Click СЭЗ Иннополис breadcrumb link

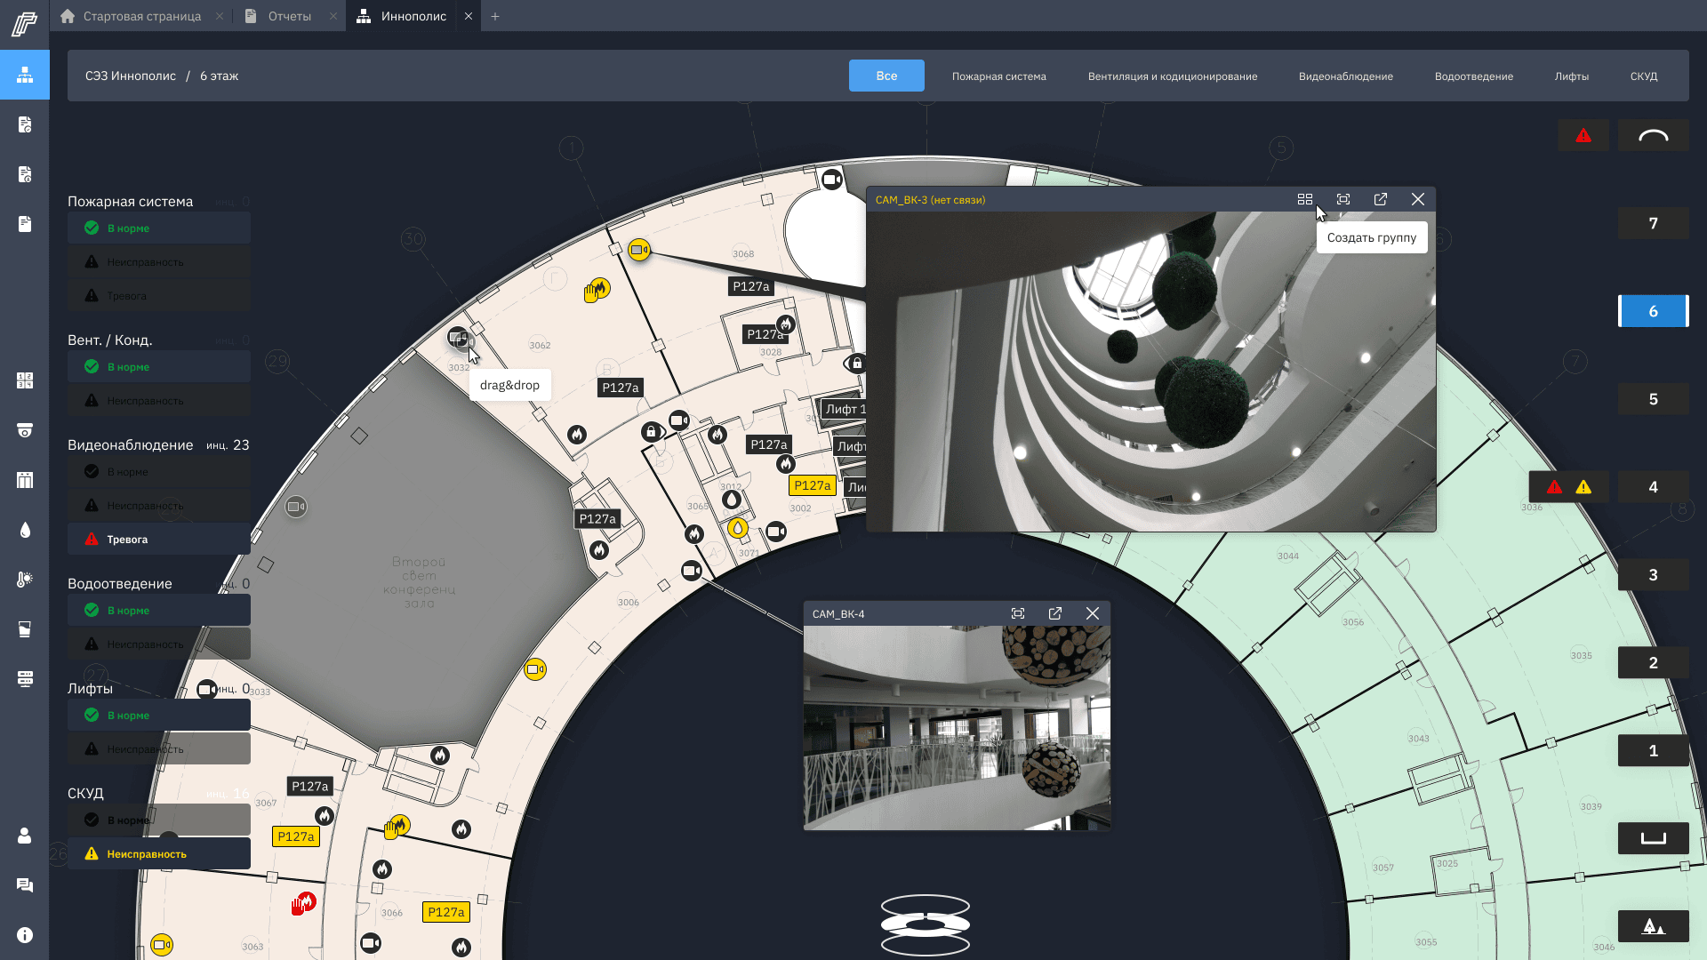131,76
